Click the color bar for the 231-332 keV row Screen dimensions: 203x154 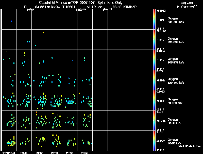[x=154, y=40]
